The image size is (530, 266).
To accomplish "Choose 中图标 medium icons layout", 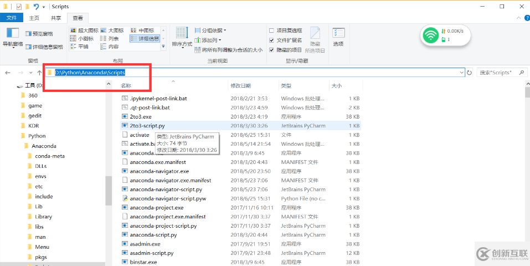I will click(142, 30).
